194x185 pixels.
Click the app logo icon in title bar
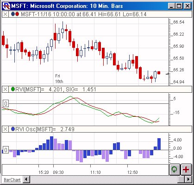coord(6,6)
